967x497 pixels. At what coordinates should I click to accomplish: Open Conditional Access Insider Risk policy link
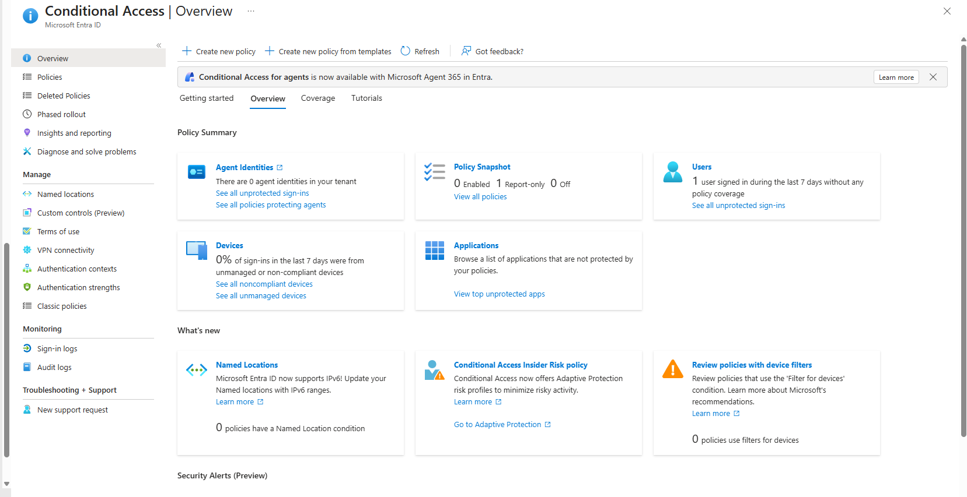[x=521, y=365]
